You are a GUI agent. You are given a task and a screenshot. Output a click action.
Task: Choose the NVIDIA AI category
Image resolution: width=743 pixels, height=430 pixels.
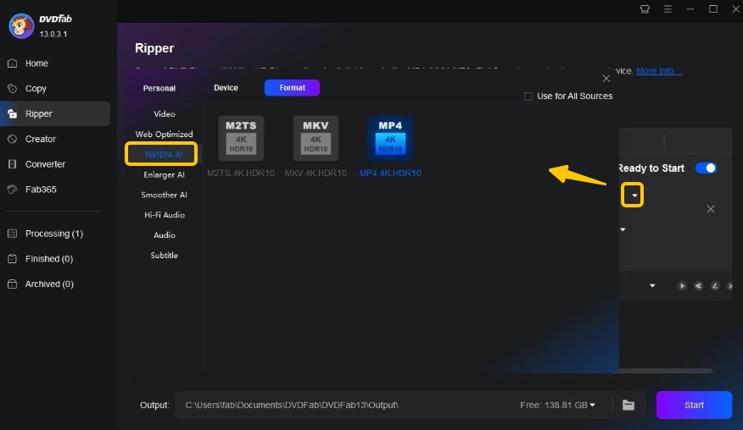pos(164,154)
